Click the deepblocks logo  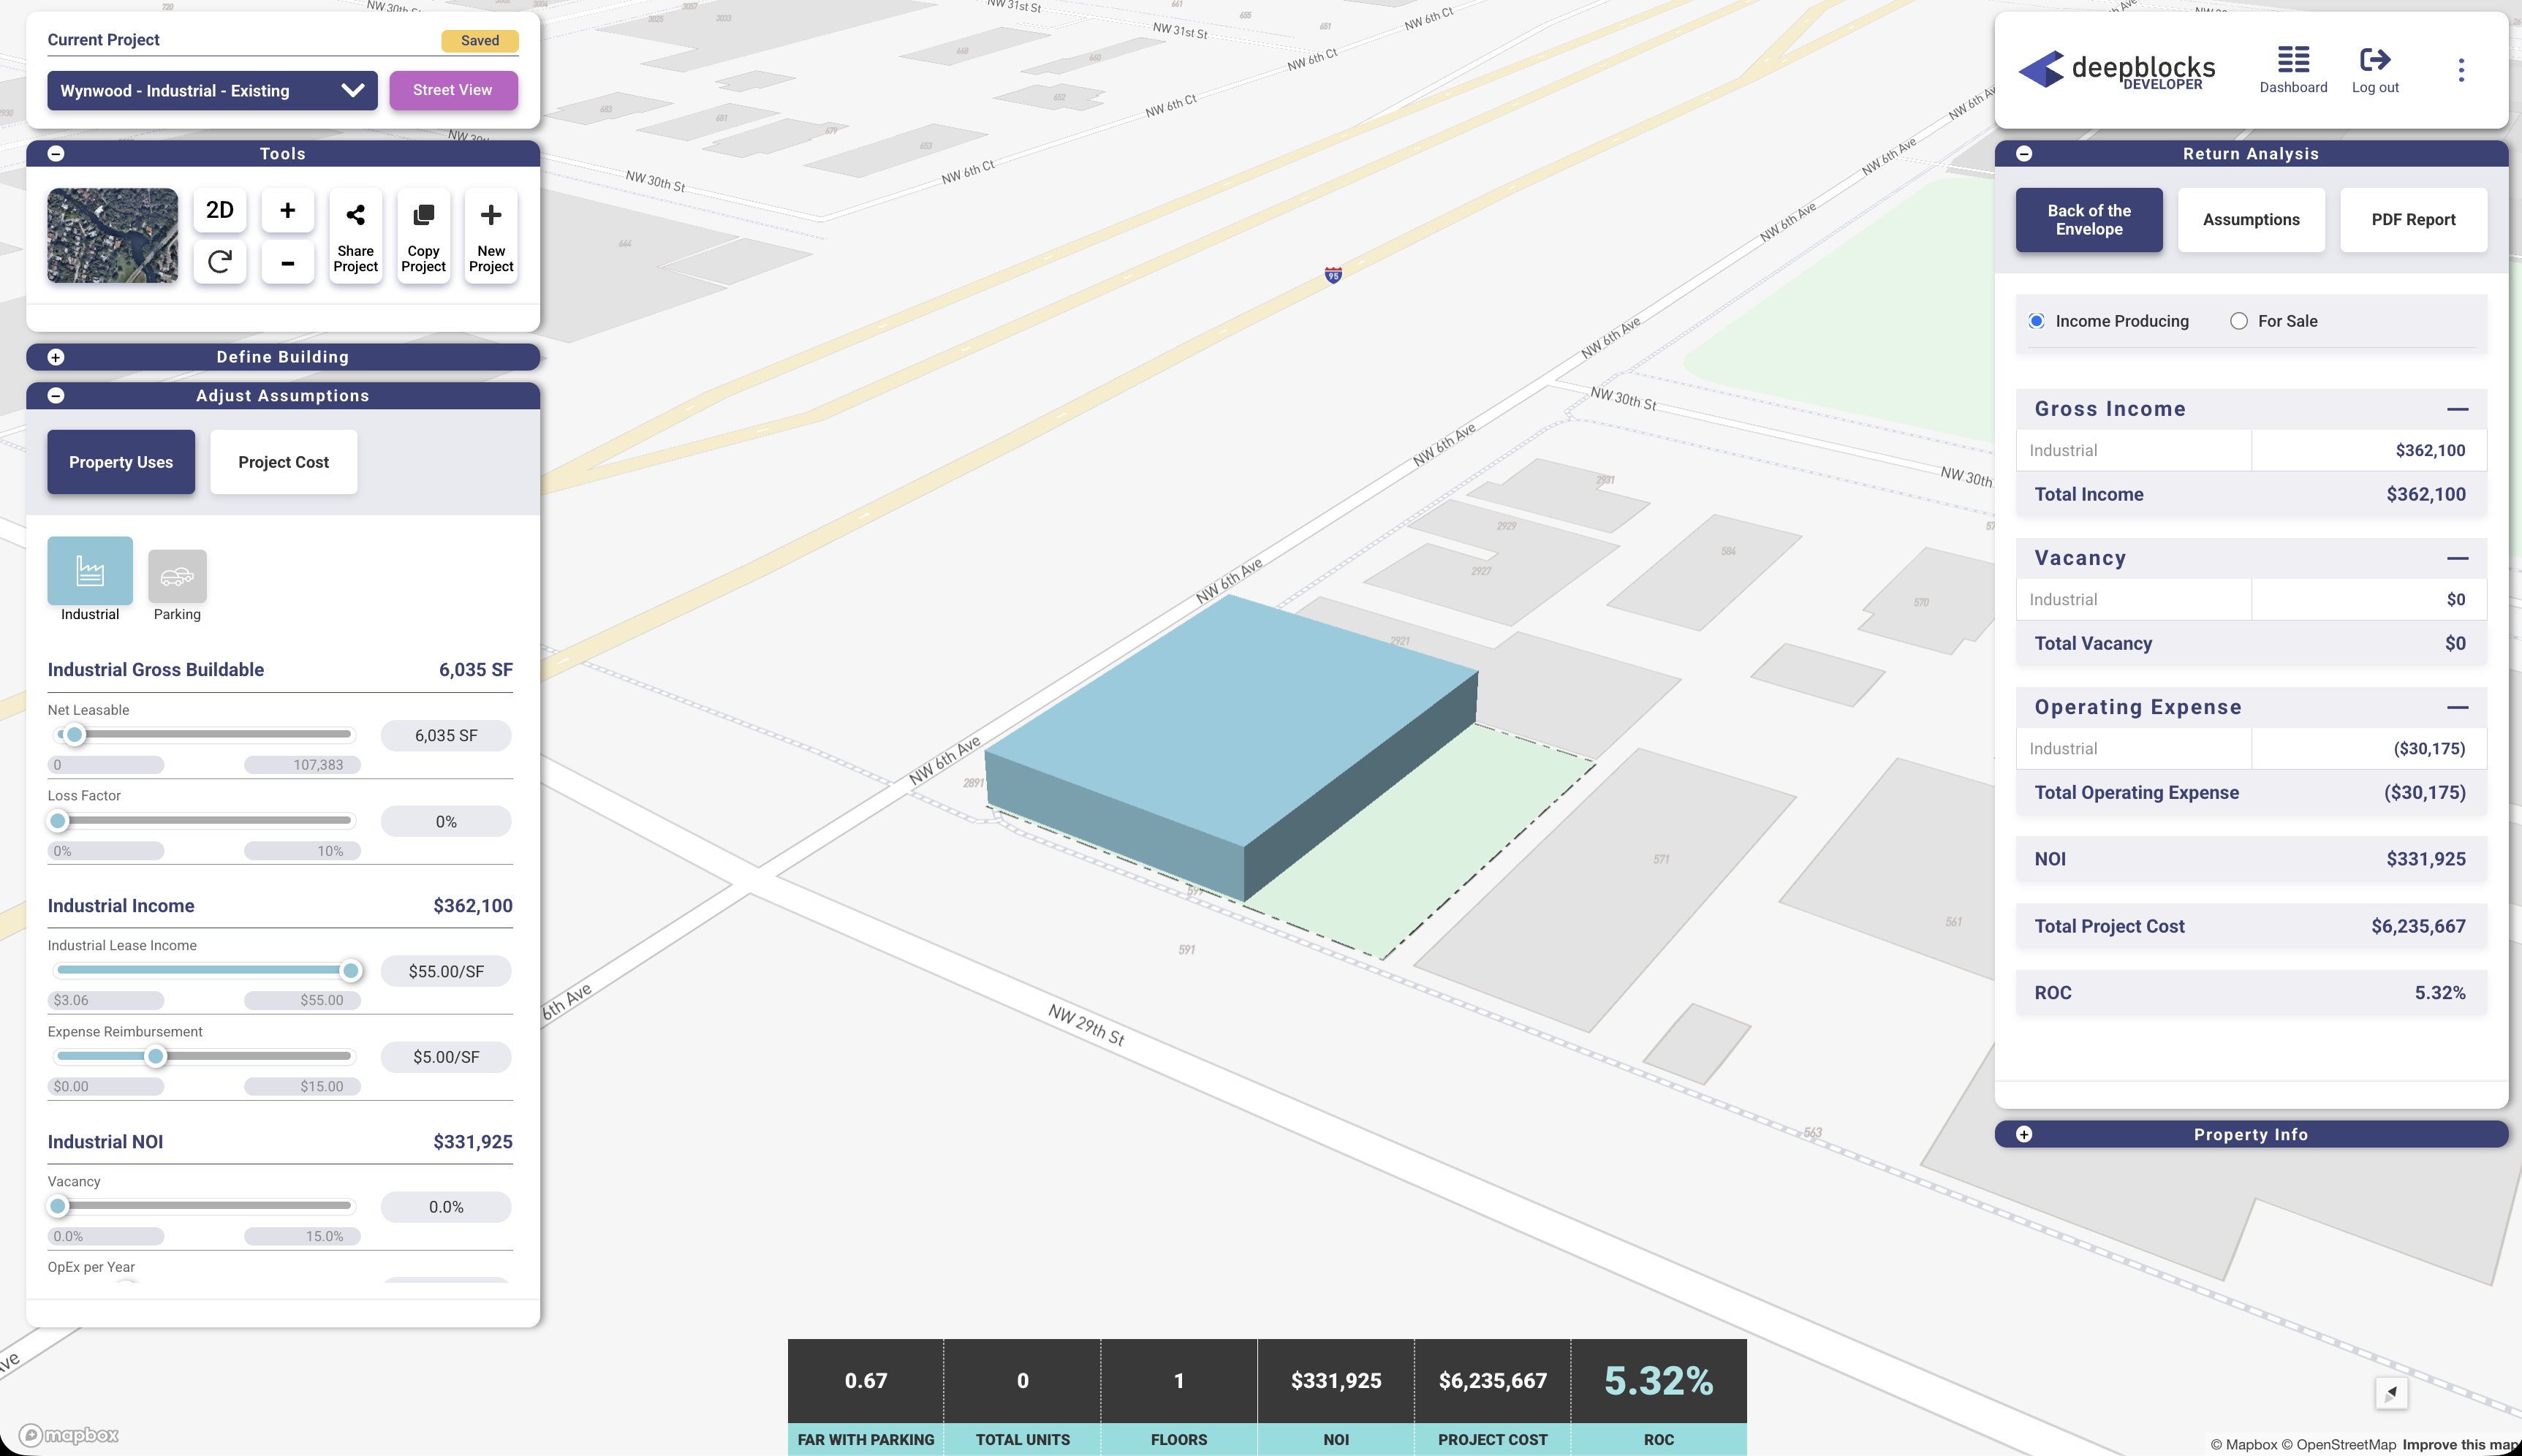click(x=2116, y=69)
